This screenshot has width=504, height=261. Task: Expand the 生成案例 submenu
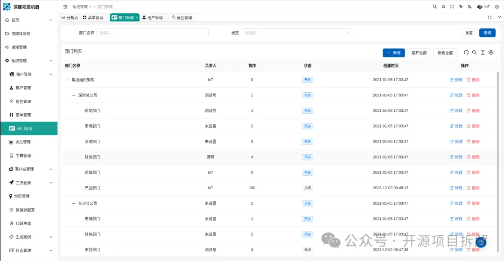pos(29,237)
